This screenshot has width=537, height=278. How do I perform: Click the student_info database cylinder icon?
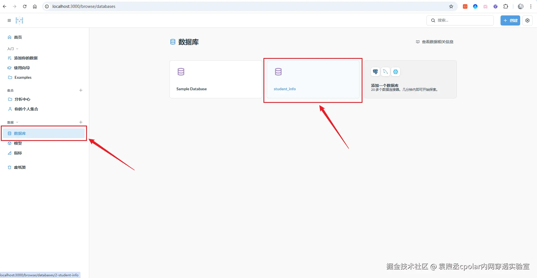[278, 72]
